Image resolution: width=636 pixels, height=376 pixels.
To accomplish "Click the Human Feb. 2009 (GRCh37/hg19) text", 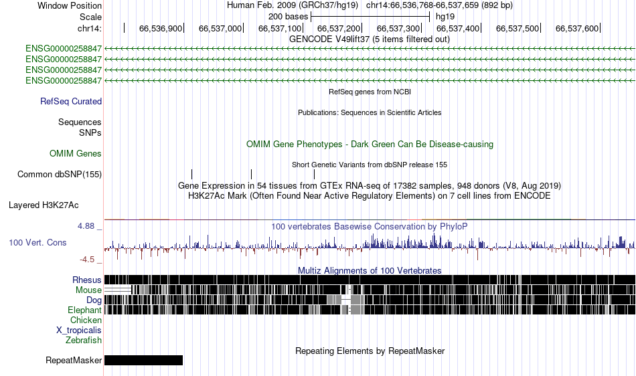I will click(293, 5).
